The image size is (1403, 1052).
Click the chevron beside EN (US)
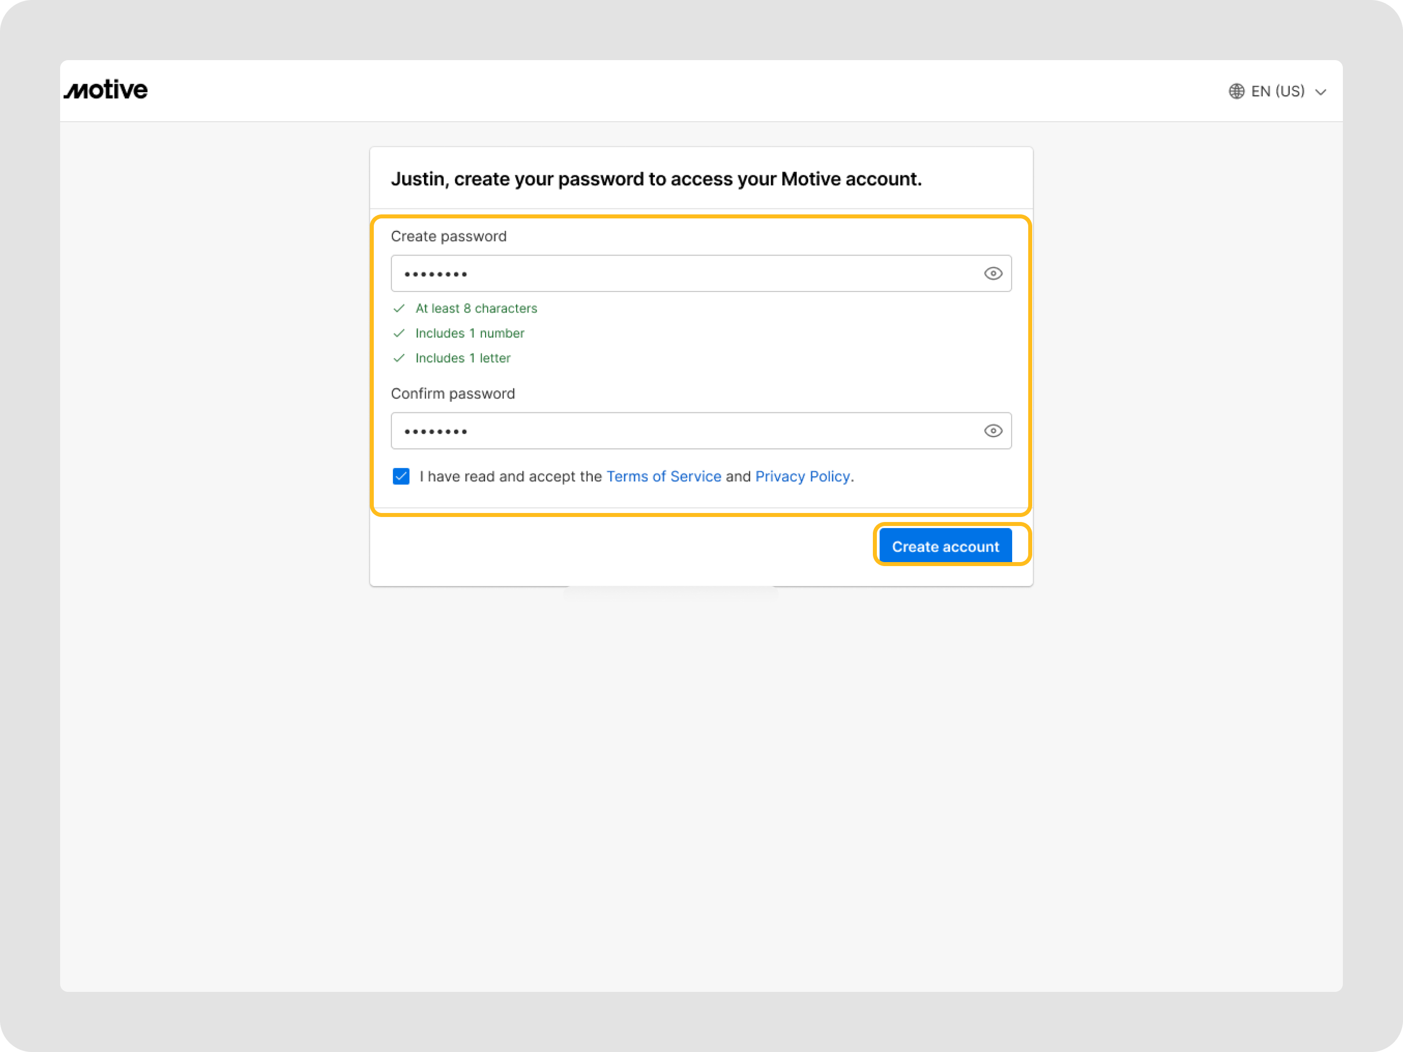pyautogui.click(x=1321, y=91)
